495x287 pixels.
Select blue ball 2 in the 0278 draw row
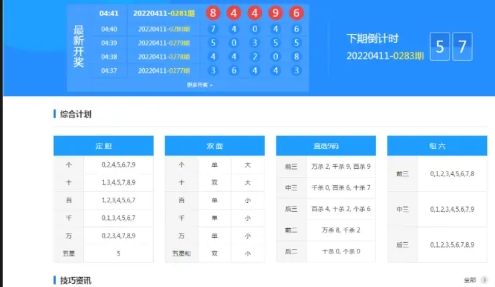[x=255, y=57]
